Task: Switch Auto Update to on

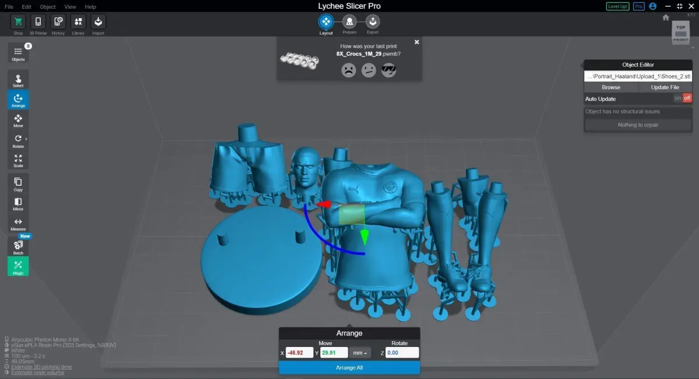Action: [677, 98]
